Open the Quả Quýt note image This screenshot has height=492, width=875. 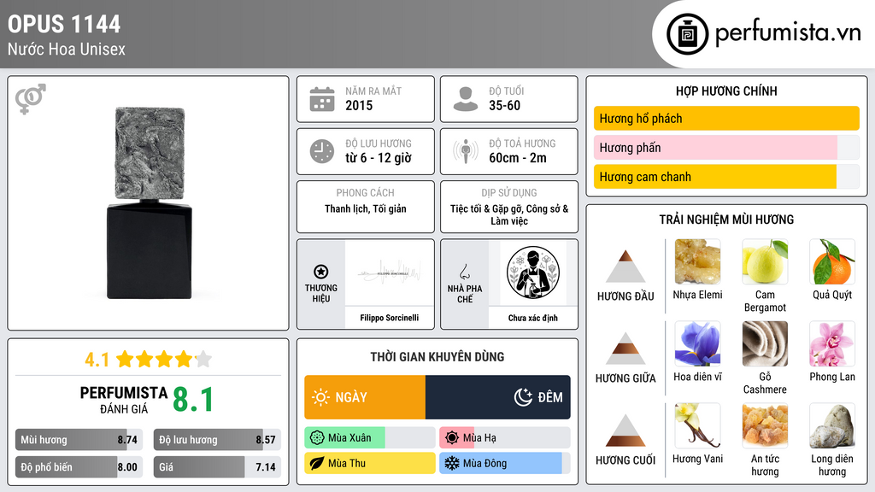click(x=832, y=261)
